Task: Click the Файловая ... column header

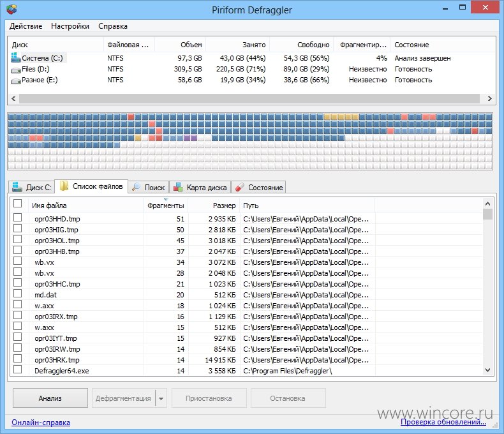Action: [130, 45]
